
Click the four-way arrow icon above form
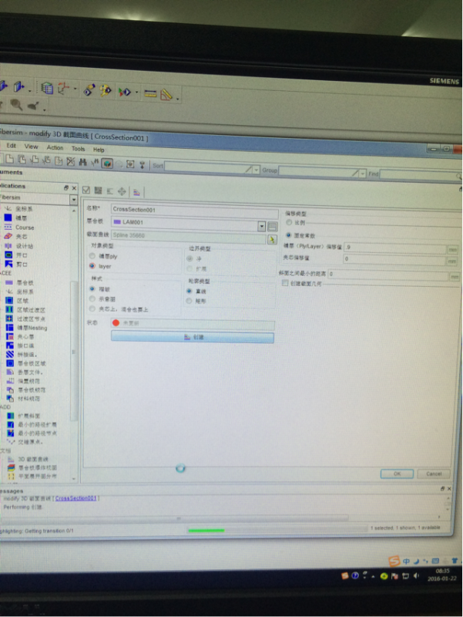pos(122,191)
